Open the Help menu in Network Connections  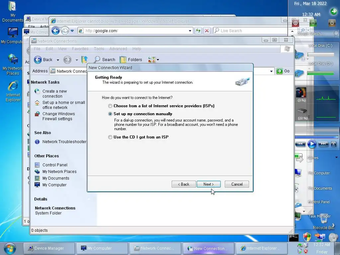(136, 48)
